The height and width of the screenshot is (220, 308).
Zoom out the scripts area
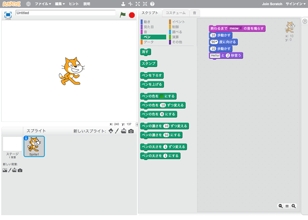tap(281, 206)
